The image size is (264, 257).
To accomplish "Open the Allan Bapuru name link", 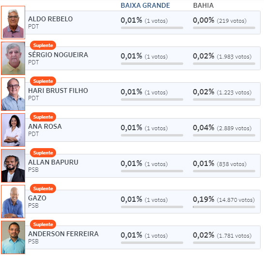I will pyautogui.click(x=53, y=162).
